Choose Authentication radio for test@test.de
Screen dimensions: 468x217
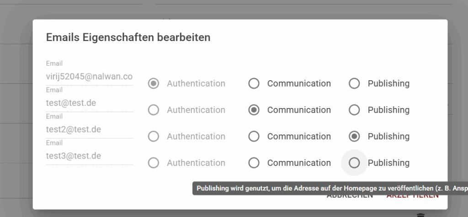click(x=154, y=110)
